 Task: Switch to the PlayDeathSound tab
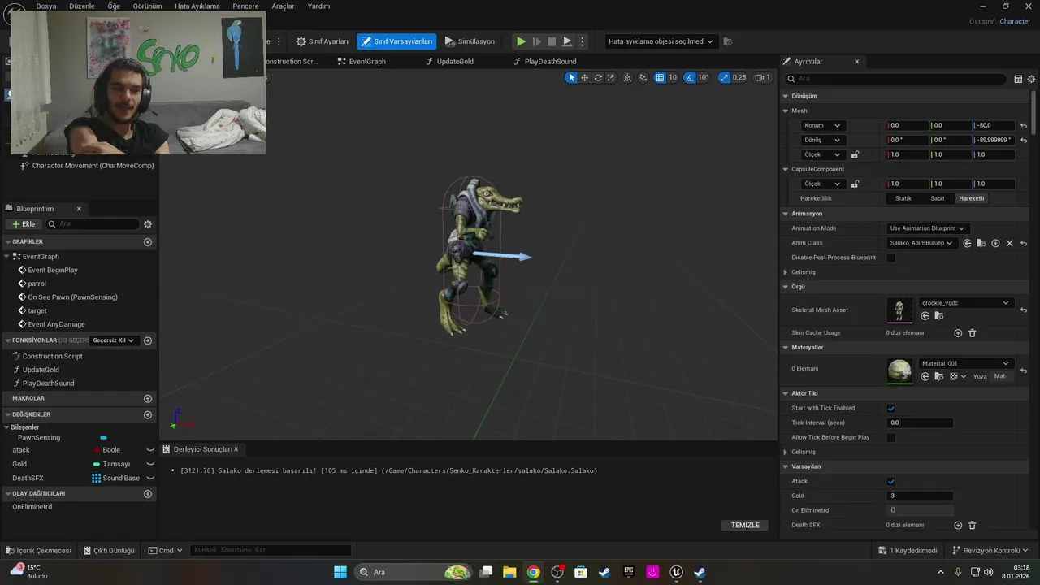(545, 62)
